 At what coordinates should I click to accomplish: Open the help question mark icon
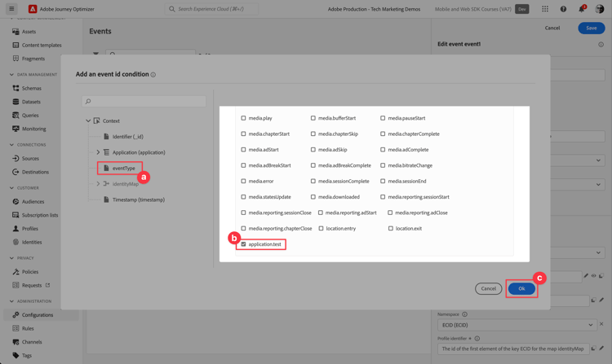[563, 9]
